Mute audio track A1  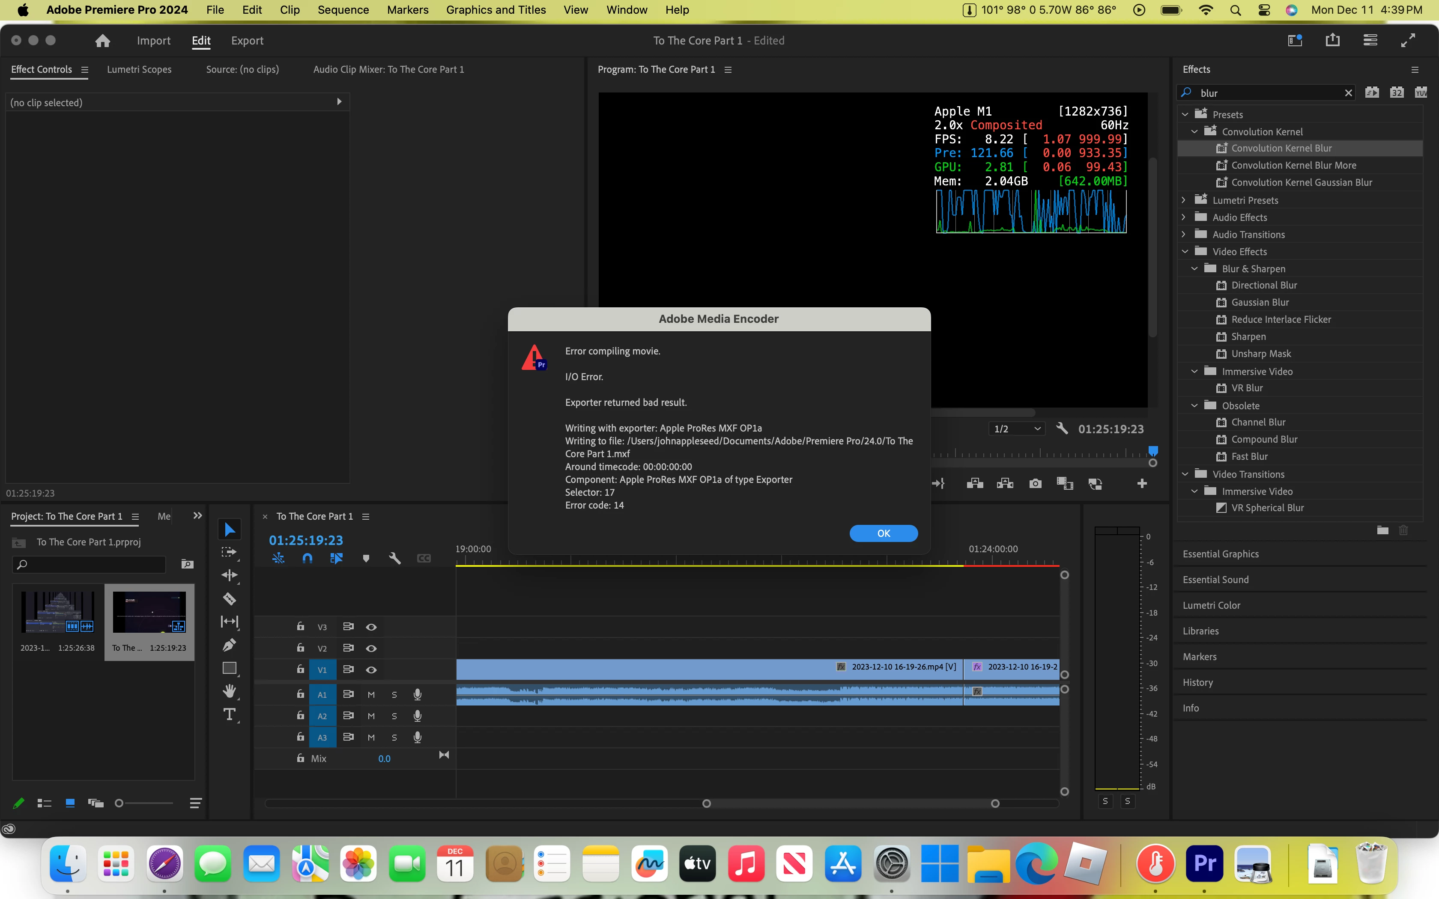371,694
